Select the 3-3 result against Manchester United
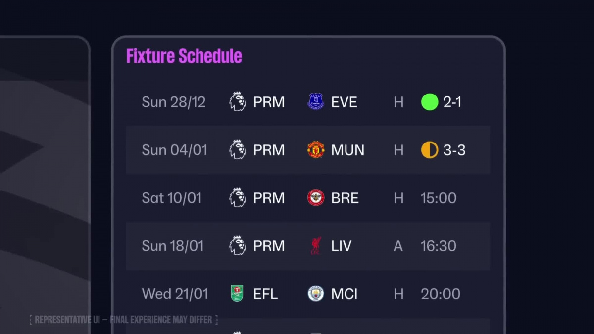The image size is (594, 334). pos(454,150)
